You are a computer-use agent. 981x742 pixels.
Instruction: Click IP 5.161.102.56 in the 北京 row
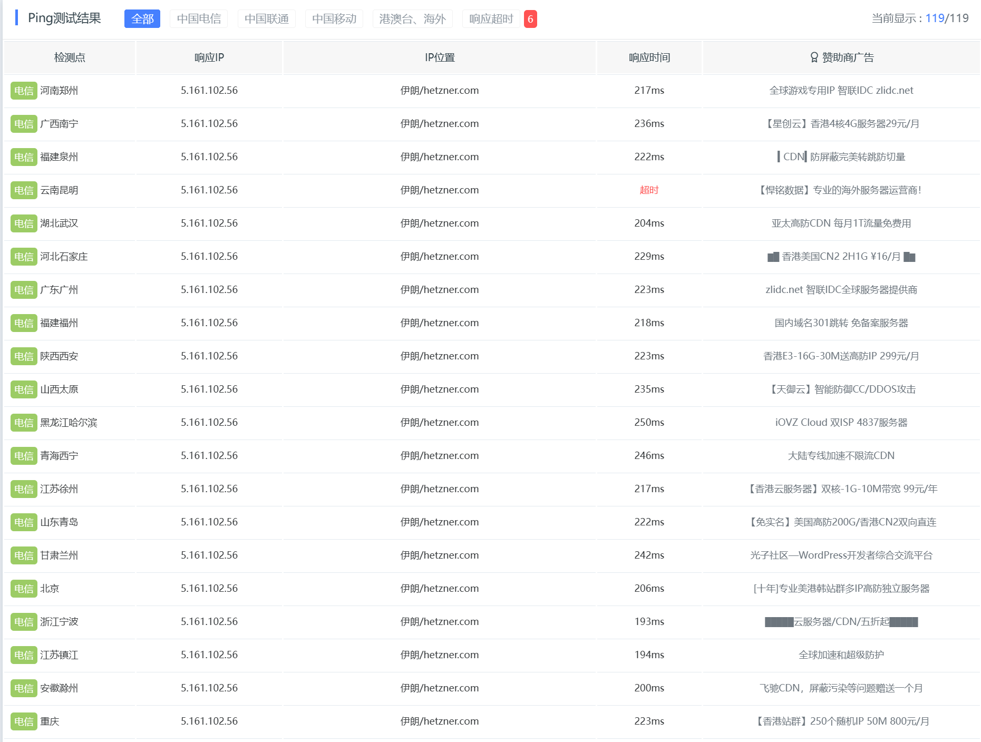point(209,589)
